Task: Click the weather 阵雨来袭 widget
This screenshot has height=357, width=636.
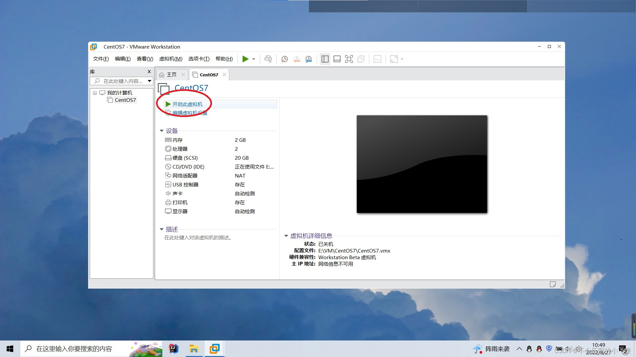Action: pyautogui.click(x=491, y=349)
